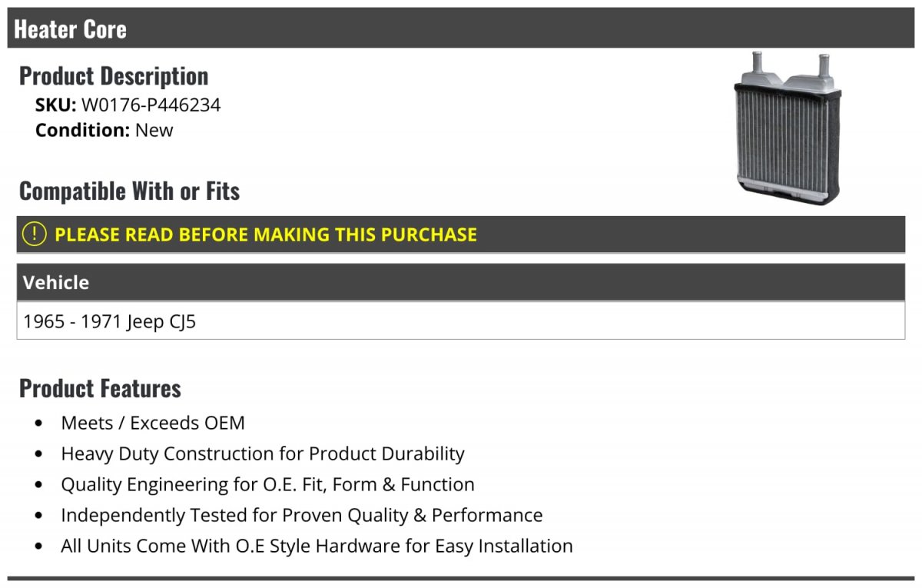Open the heater core product image
The height and width of the screenshot is (588, 922).
click(788, 128)
